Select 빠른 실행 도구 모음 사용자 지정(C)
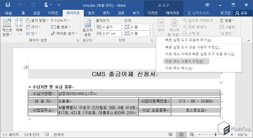The height and width of the screenshot is (138, 253). click(199, 47)
